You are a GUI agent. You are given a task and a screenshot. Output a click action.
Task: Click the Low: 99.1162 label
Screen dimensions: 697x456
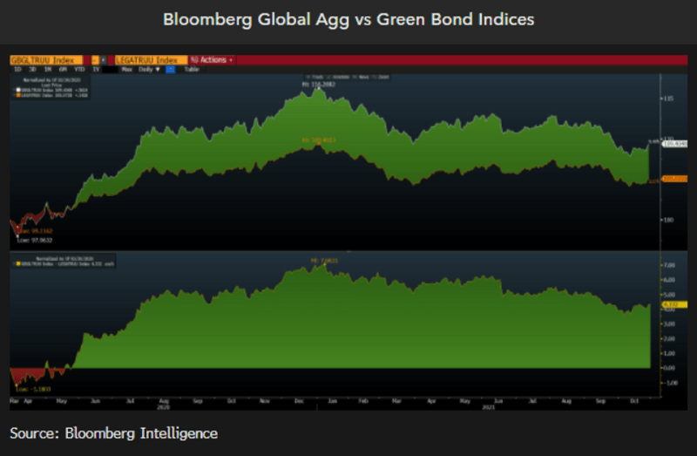36,231
